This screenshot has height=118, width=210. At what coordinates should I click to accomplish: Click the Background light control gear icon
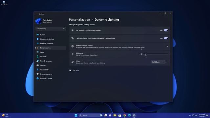(x=73, y=46)
